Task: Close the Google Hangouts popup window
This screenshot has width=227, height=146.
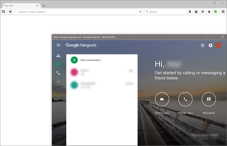Action: coord(222,37)
